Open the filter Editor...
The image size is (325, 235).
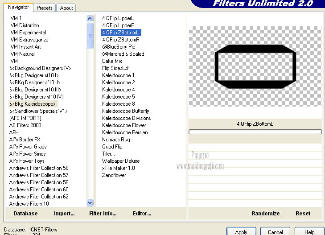pos(142,214)
